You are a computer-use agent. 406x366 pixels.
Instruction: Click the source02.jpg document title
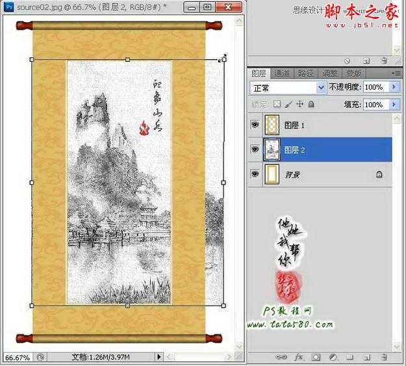(91, 7)
